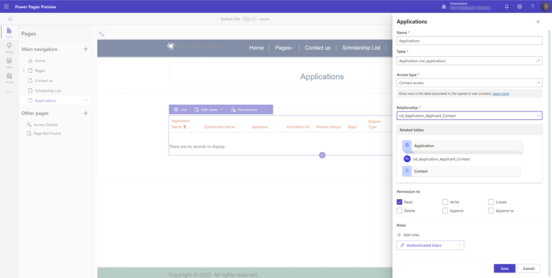The height and width of the screenshot is (278, 552).
Task: Open the Styling workspace
Action: coord(9,47)
